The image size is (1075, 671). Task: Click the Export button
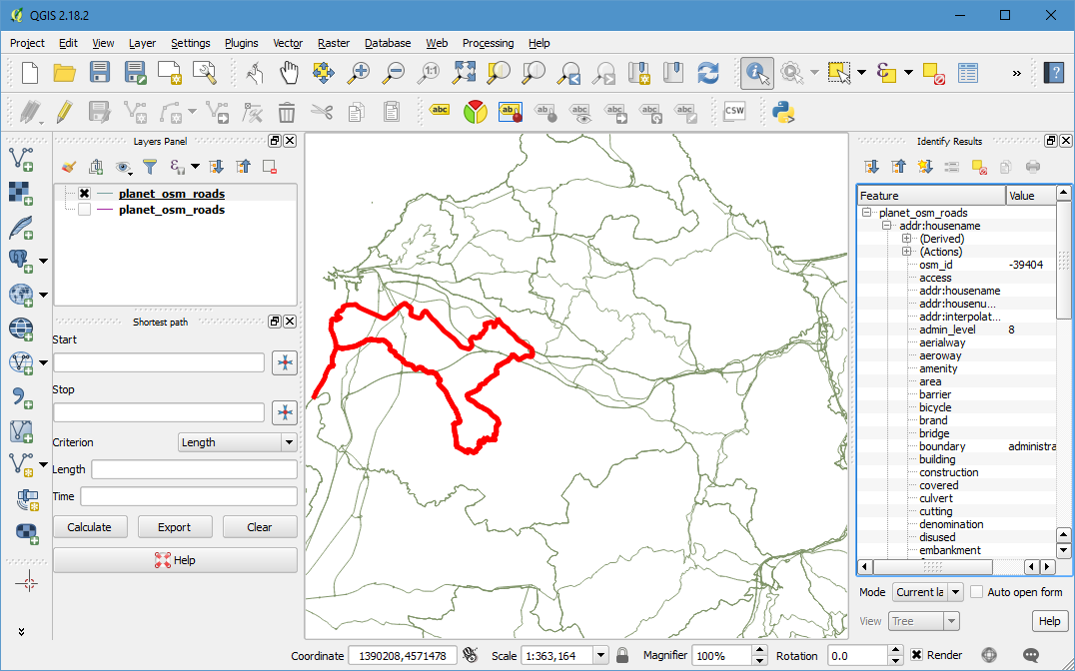(x=174, y=527)
